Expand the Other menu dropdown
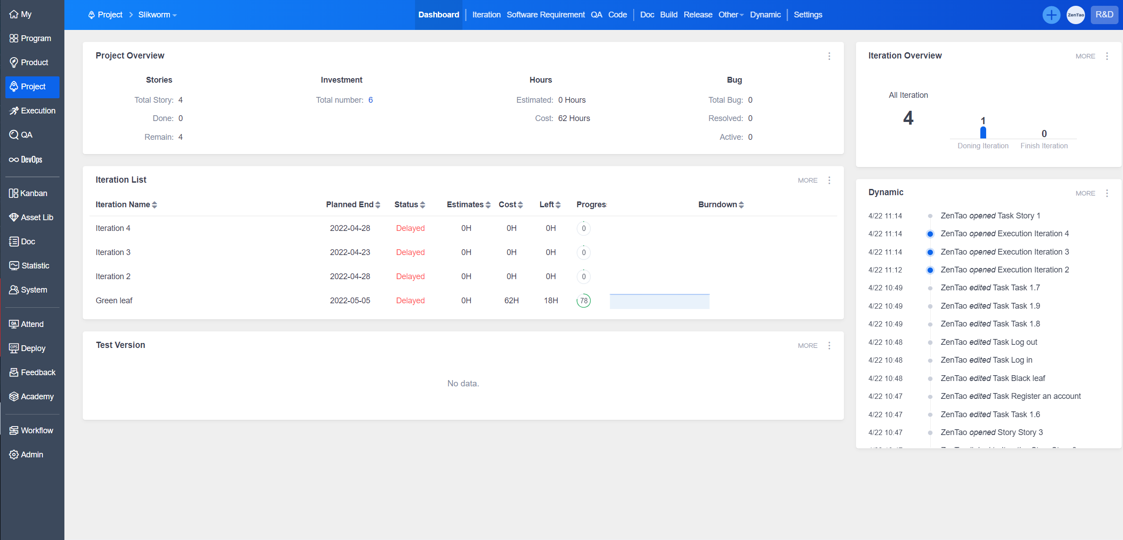This screenshot has width=1123, height=540. 731,15
